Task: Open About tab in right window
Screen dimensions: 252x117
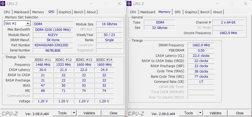Action: point(218,12)
